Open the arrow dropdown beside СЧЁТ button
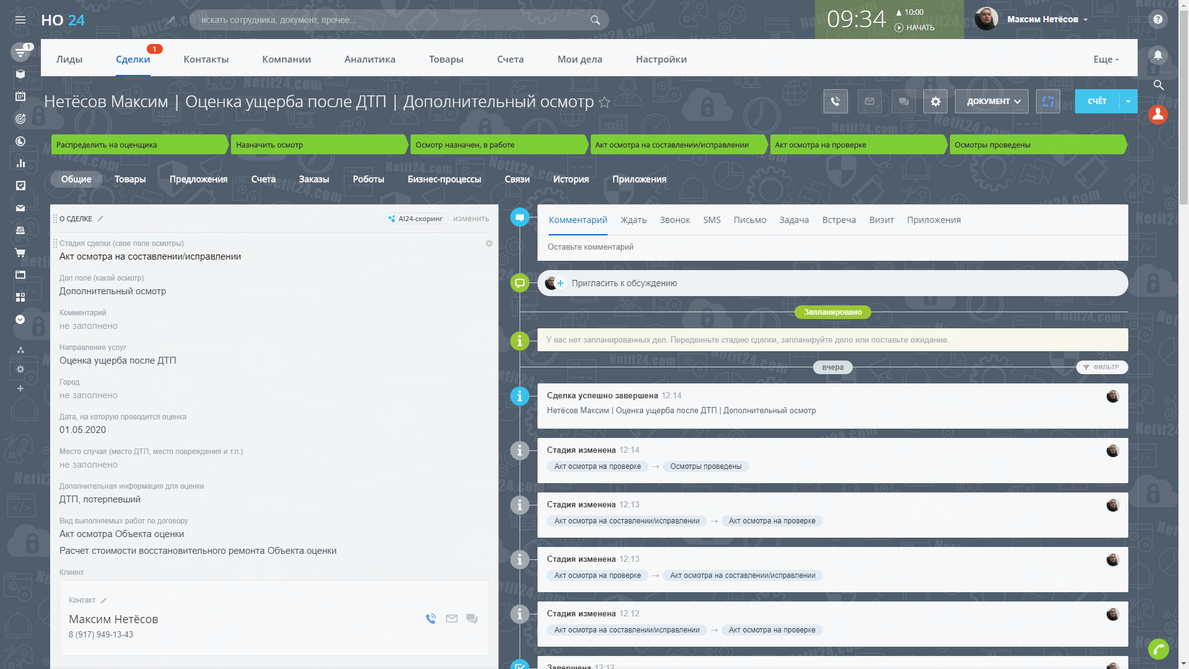Screen dimensions: 1189x669 tap(1128, 102)
